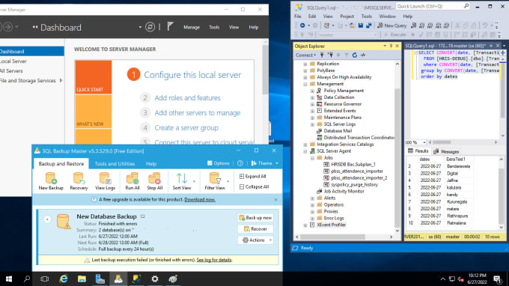The width and height of the screenshot is (509, 286).
Task: Collapse the Jobs folder under SQL Server Agent
Action: (312, 158)
